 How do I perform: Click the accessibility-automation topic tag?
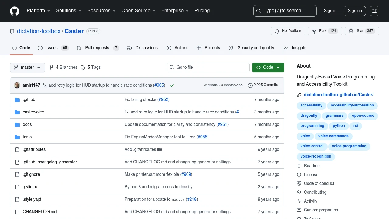[x=352, y=106]
